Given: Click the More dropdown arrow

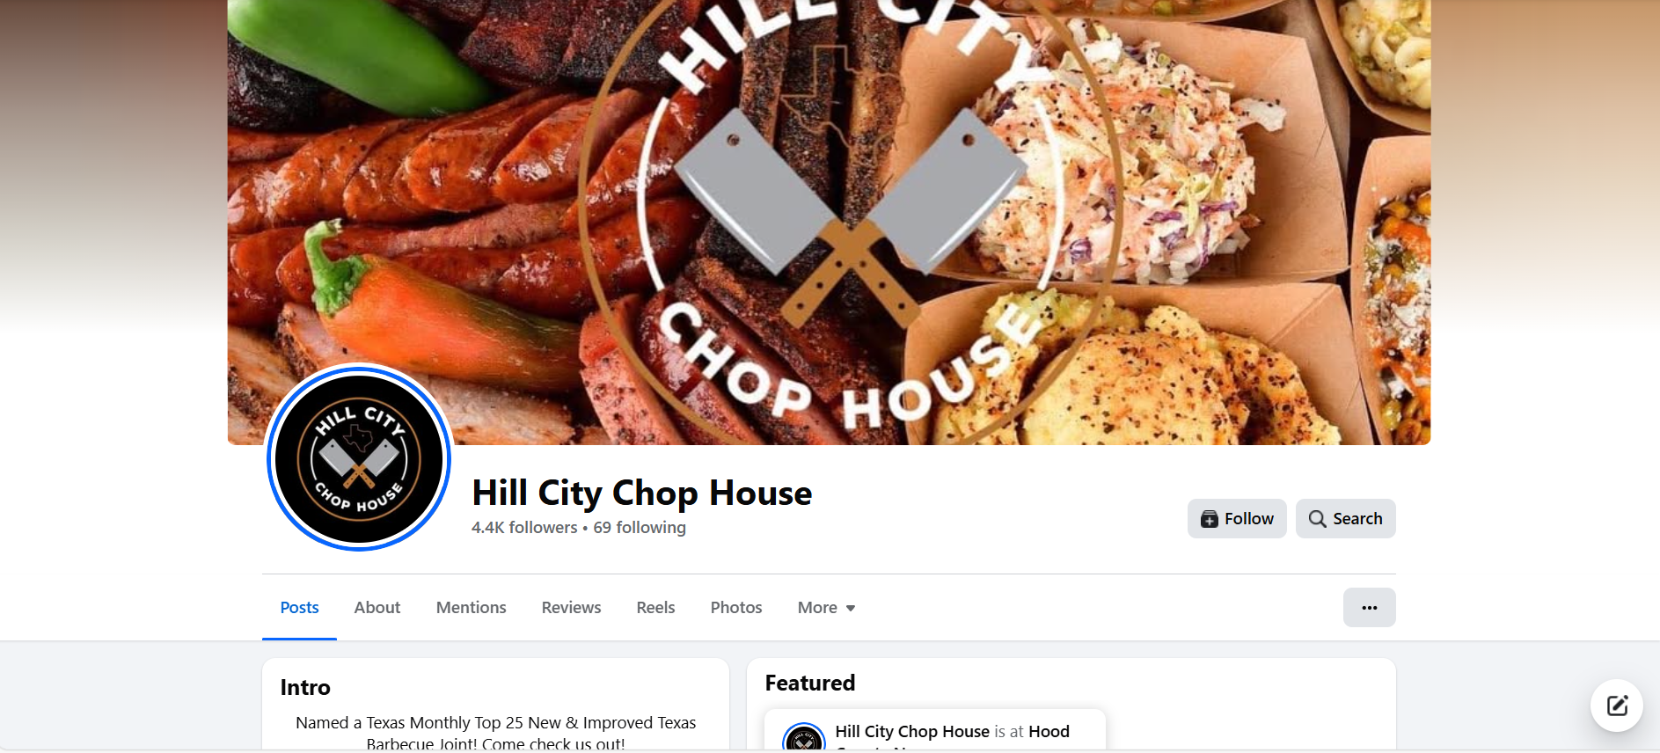Looking at the screenshot, I should 851,608.
